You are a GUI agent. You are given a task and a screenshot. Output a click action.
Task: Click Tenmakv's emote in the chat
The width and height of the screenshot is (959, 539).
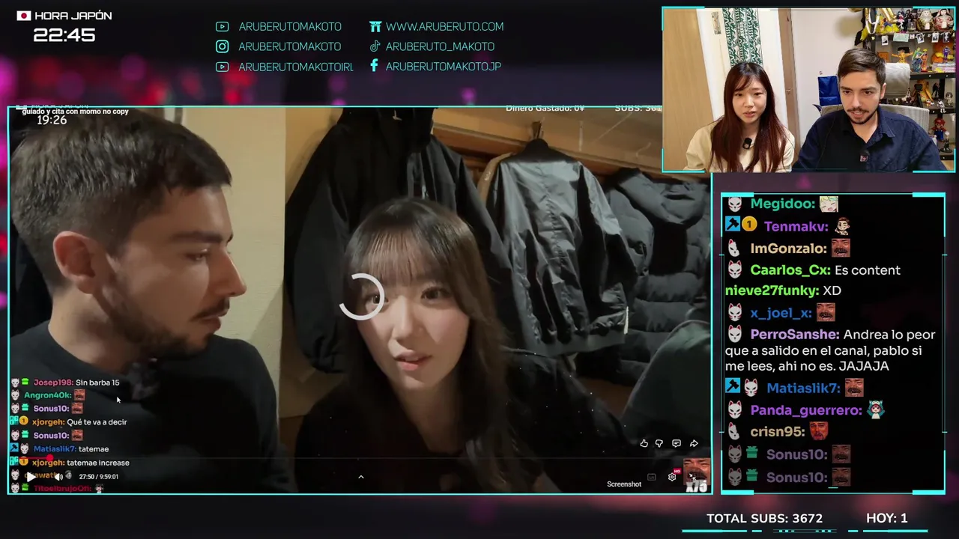tap(842, 226)
